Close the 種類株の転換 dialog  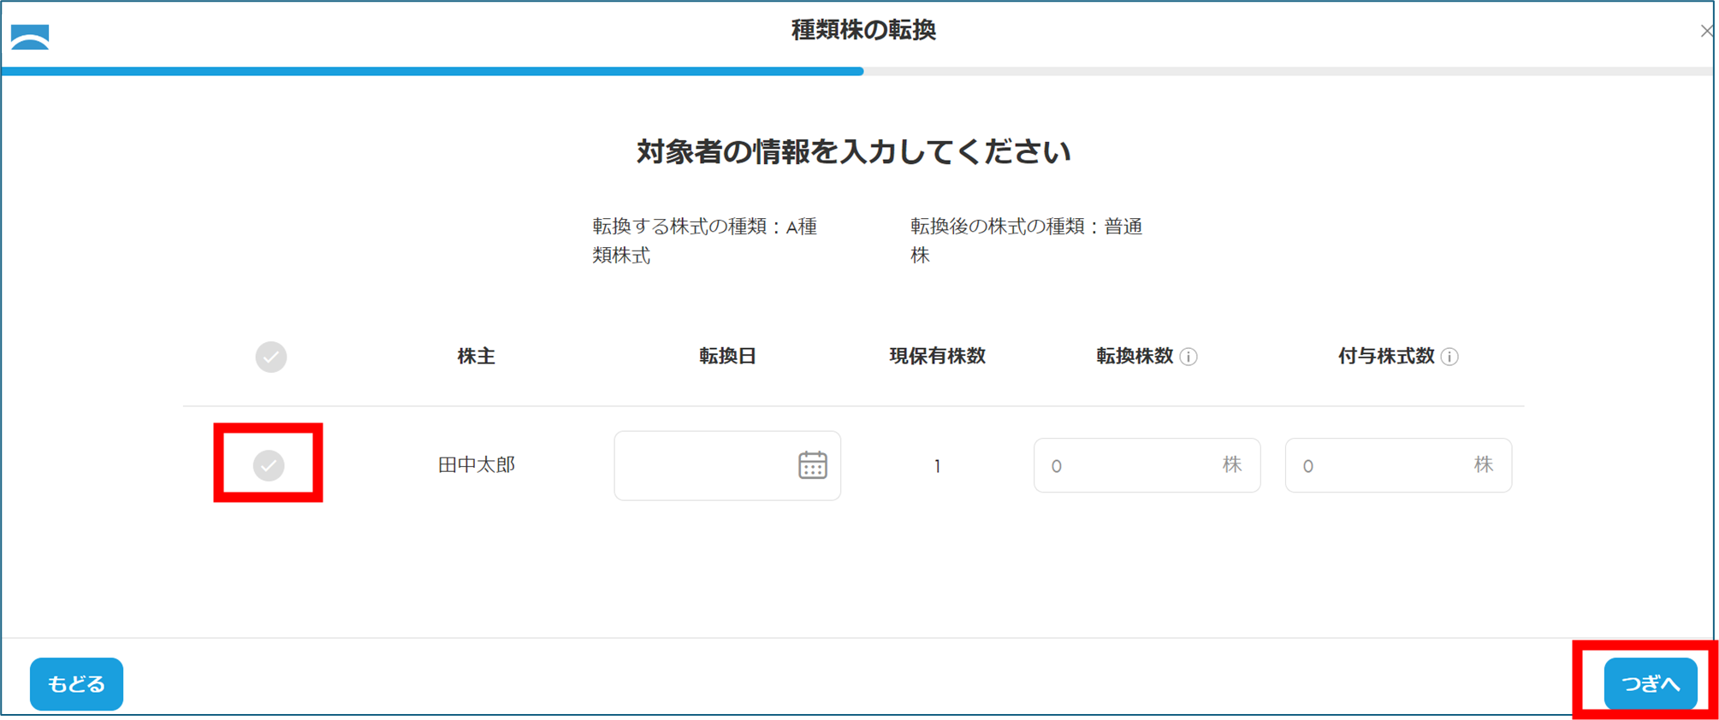[1706, 31]
